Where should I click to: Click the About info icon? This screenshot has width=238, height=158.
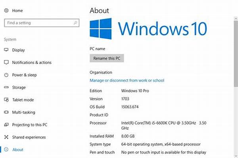click(x=6, y=149)
